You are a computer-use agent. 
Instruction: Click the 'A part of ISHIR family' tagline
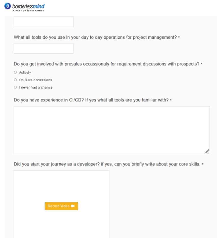point(28,11)
